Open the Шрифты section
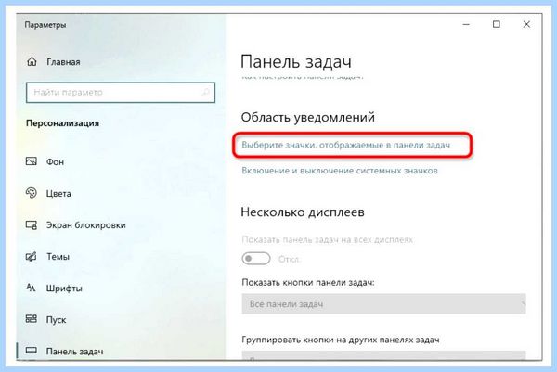557x372 pixels. [64, 289]
